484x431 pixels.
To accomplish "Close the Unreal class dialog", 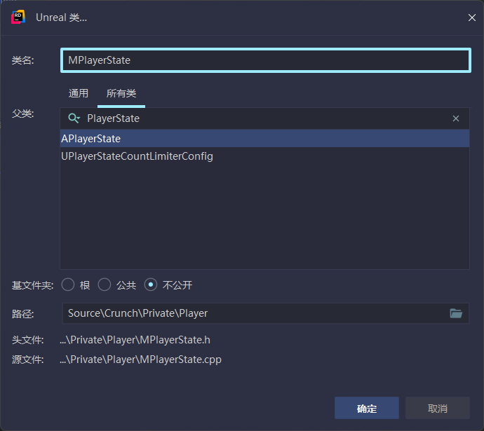I will click(471, 18).
